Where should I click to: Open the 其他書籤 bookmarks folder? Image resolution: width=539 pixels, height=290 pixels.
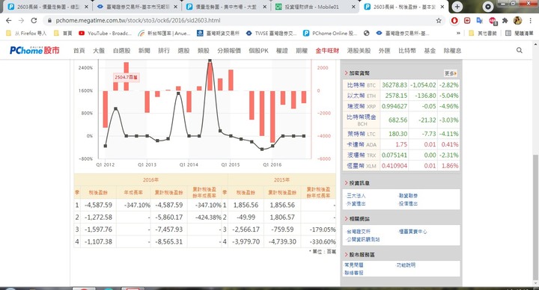483,34
